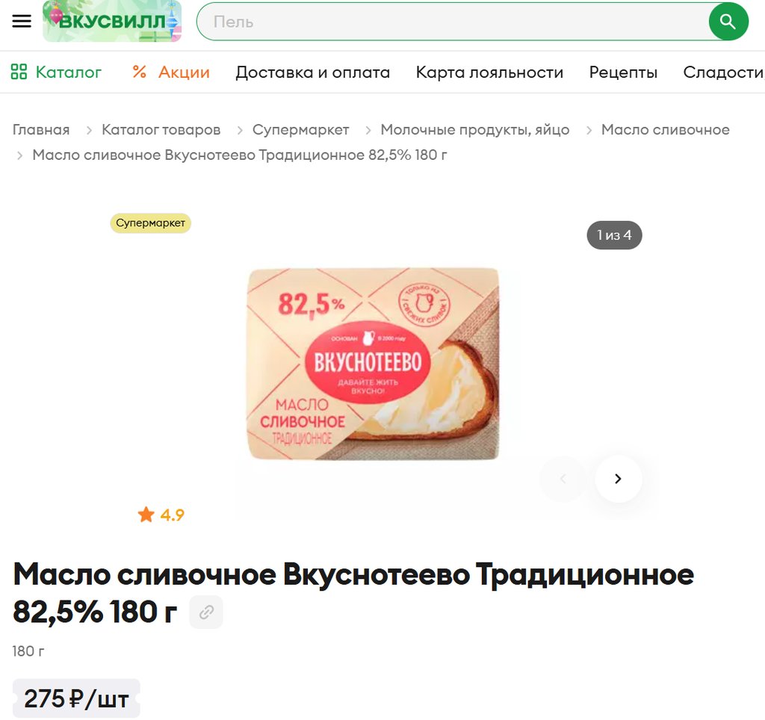Open Доставка и оплата page
The image size is (765, 720).
313,72
